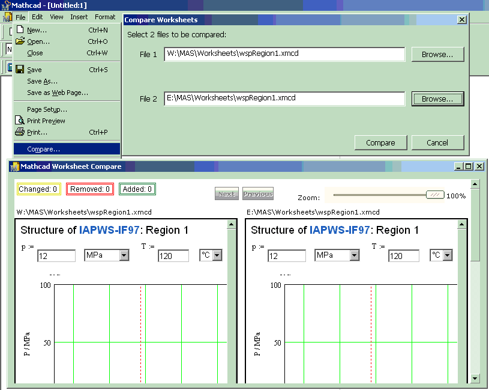The image size is (489, 390).
Task: Click the Next difference button
Action: (x=227, y=194)
